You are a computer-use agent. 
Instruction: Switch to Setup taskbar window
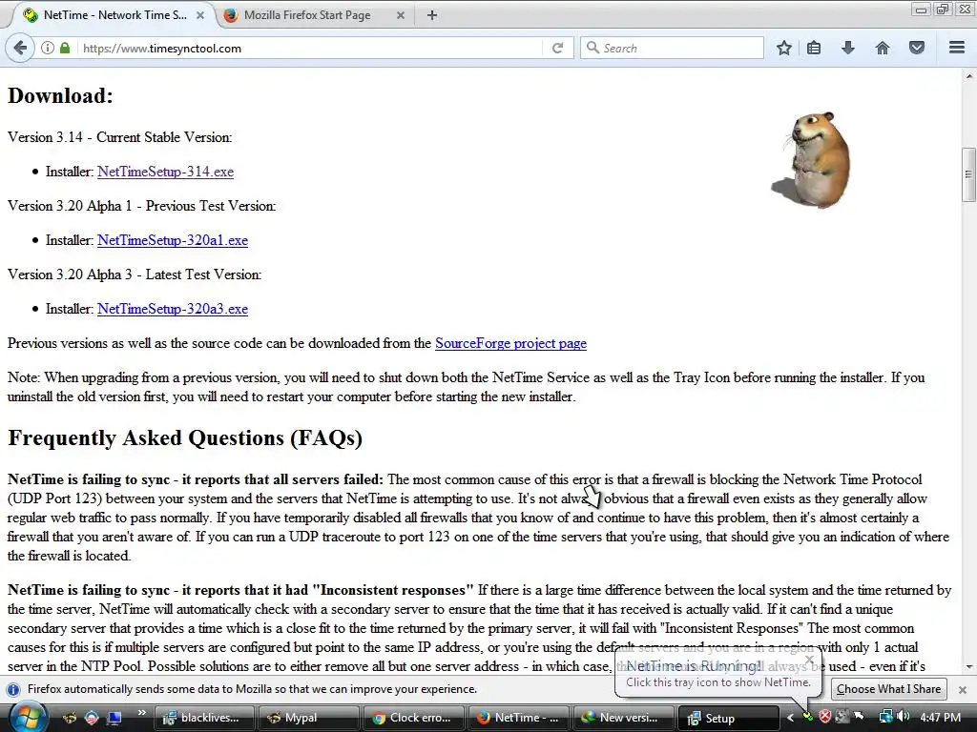tap(728, 718)
